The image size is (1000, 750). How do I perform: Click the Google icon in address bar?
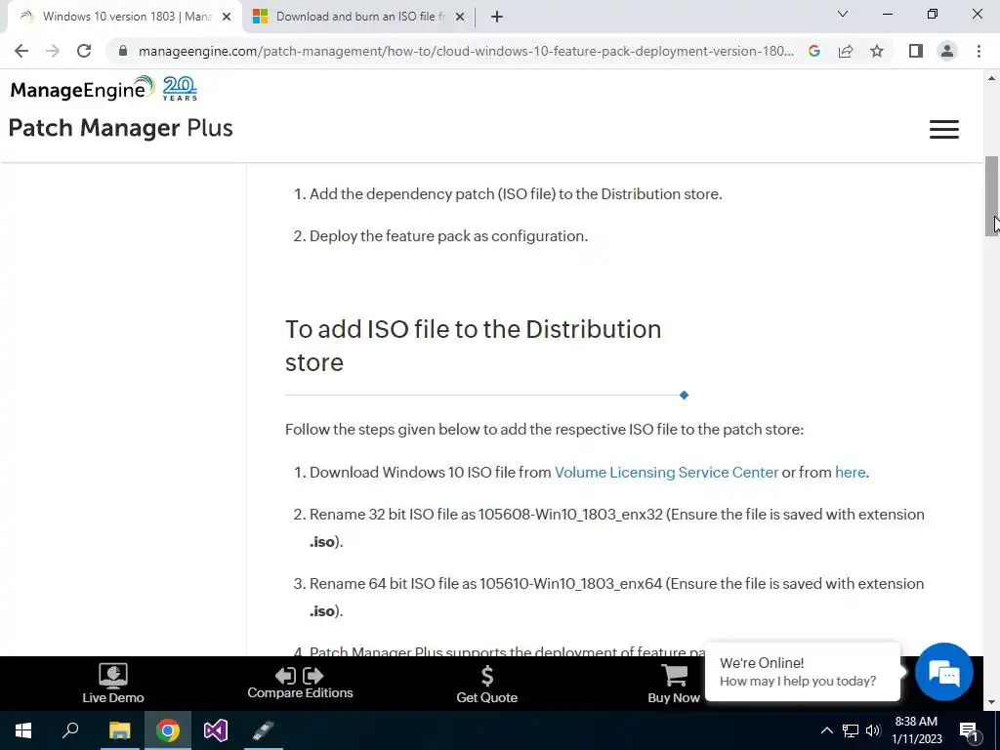coord(813,51)
